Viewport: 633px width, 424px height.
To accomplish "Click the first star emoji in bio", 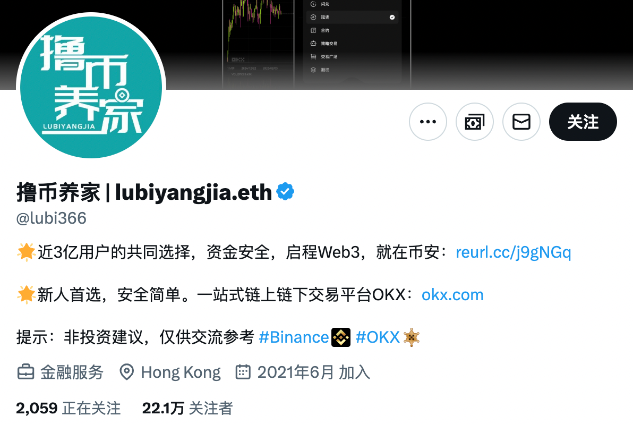I will pos(27,252).
